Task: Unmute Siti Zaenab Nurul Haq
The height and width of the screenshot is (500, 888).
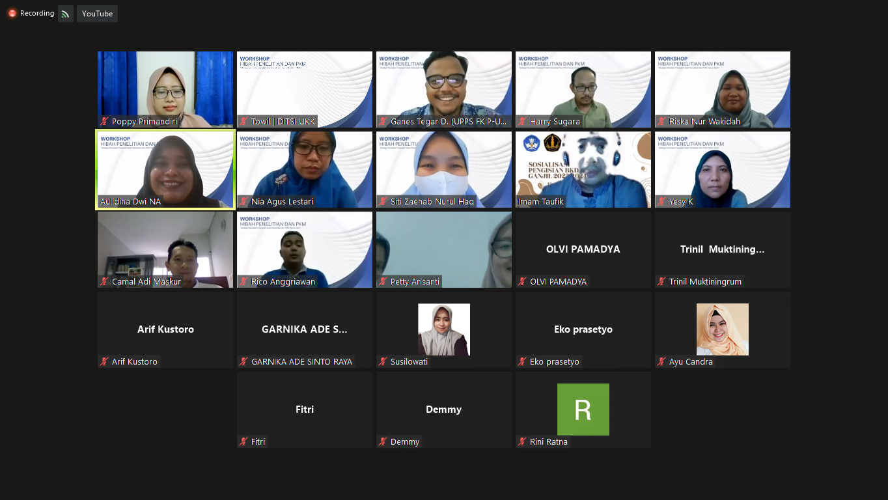Action: tap(381, 201)
